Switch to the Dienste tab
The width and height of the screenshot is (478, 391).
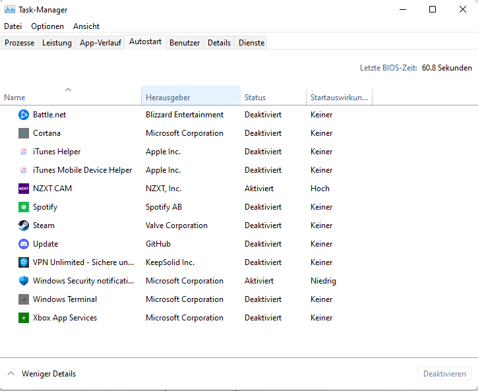click(x=251, y=43)
